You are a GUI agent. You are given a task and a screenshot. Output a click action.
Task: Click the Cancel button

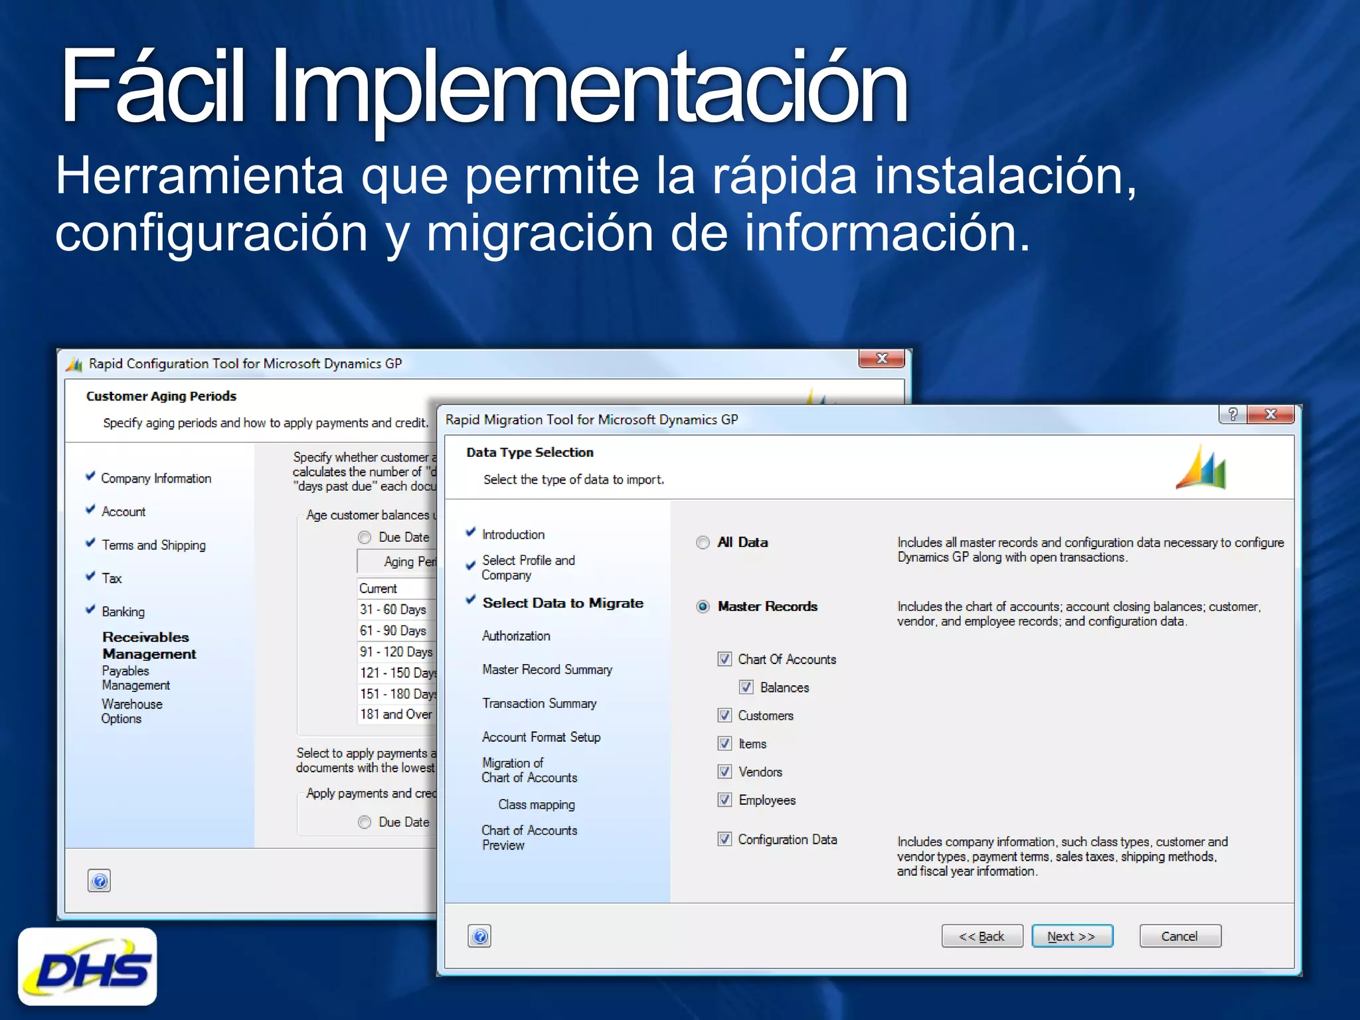click(x=1180, y=936)
